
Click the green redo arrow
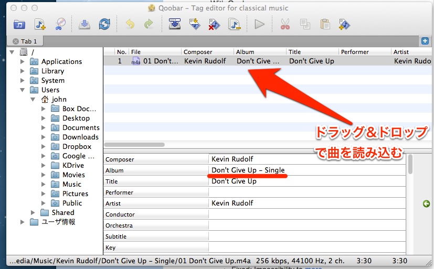pos(149,24)
